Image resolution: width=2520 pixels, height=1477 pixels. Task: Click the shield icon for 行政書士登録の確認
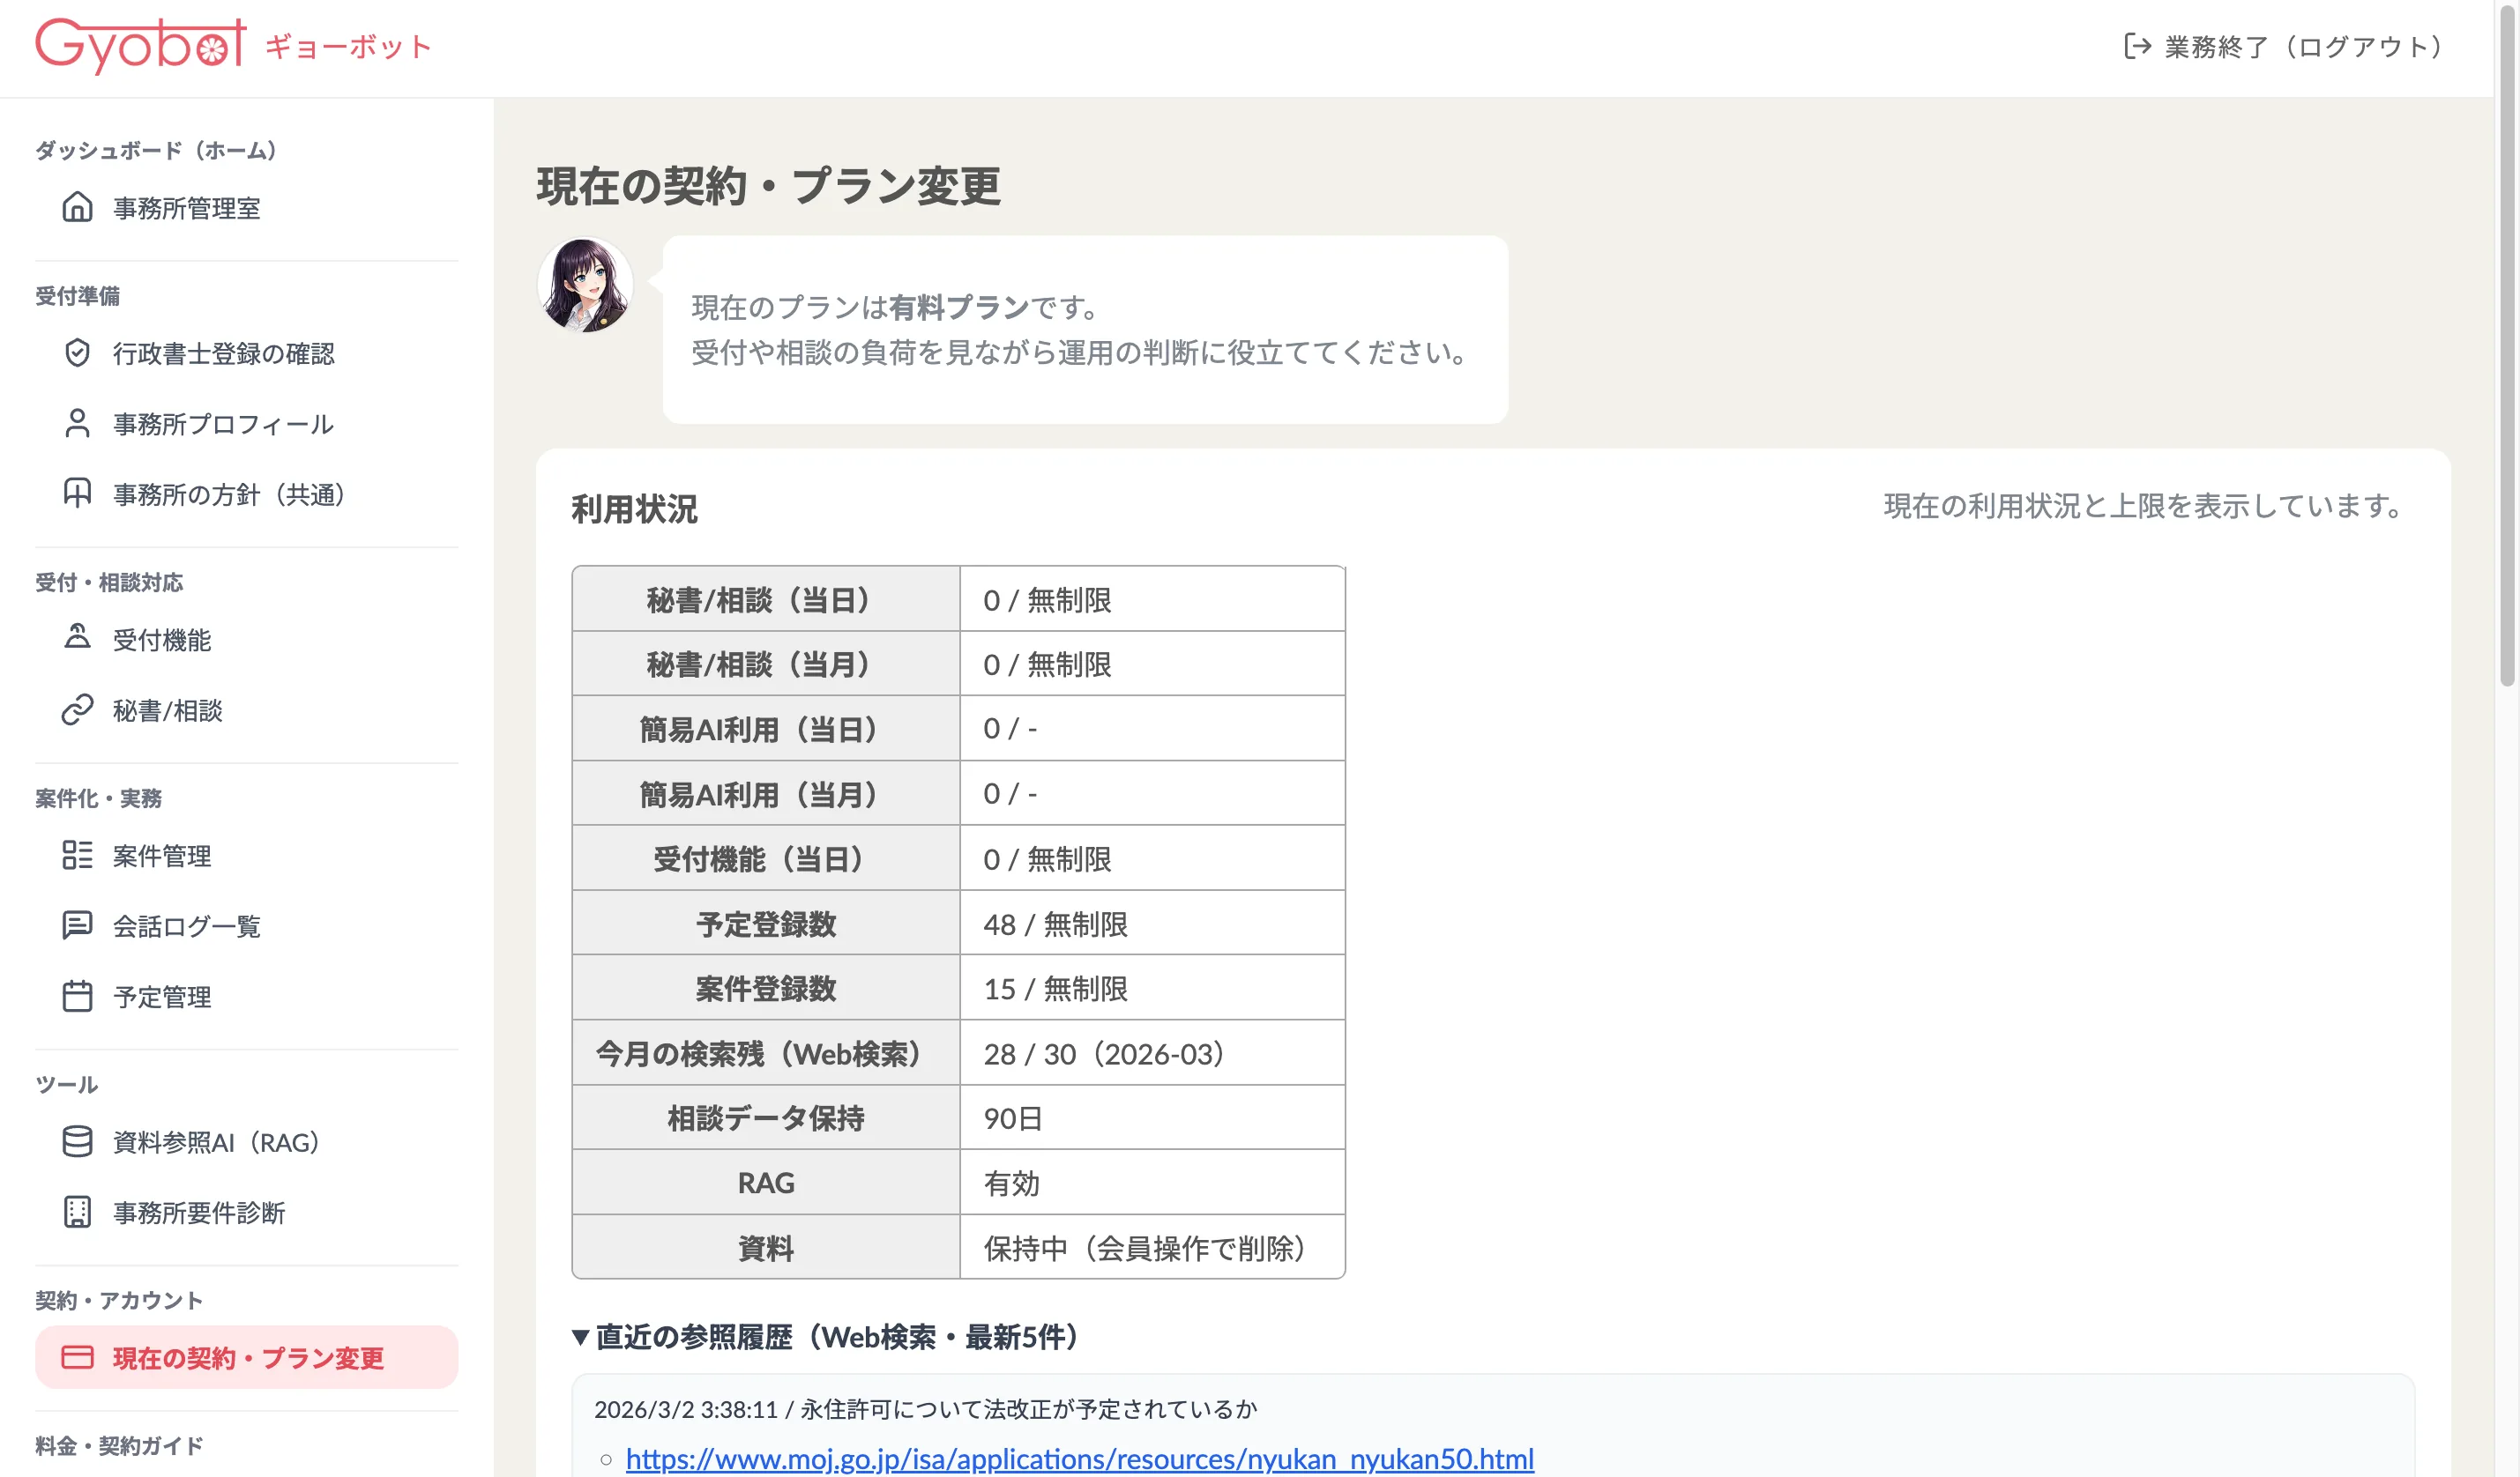click(x=77, y=353)
